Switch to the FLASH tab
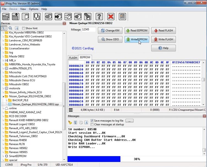 pos(73,58)
